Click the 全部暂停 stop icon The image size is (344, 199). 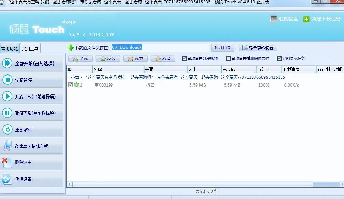pyautogui.click(x=8, y=80)
